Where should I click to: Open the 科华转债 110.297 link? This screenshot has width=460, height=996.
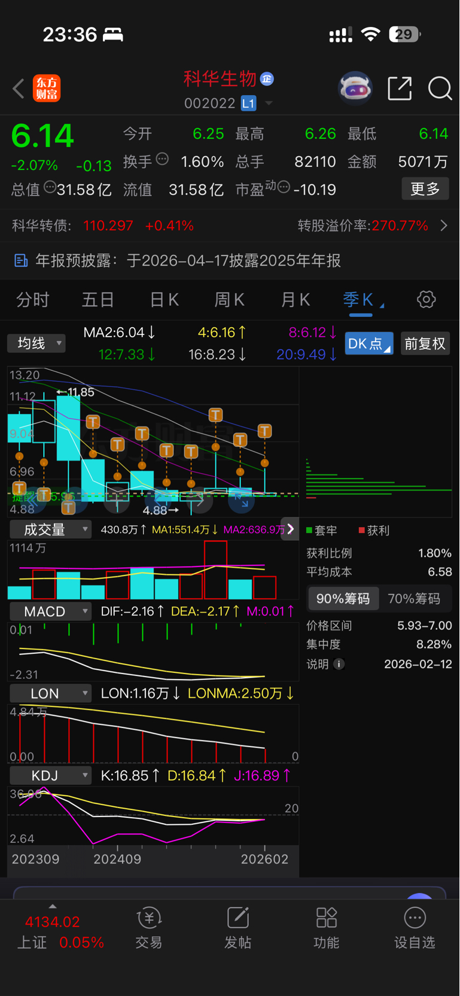coord(102,226)
